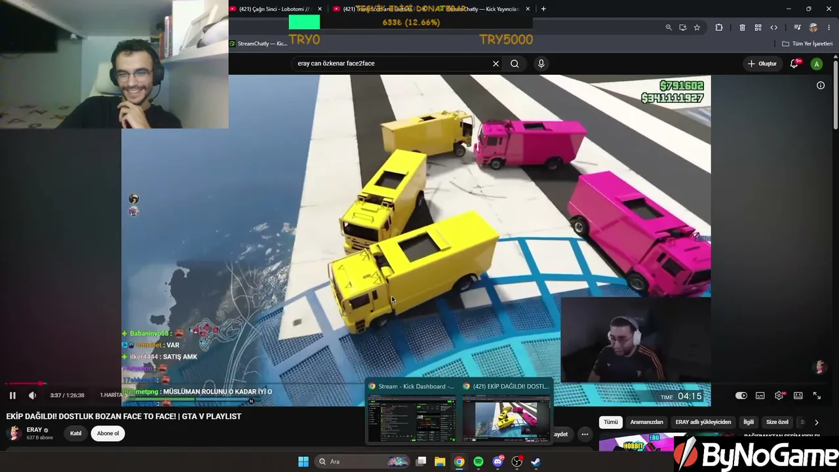Mute the video with the speaker icon
Viewport: 839px width, 472px height.
32,395
